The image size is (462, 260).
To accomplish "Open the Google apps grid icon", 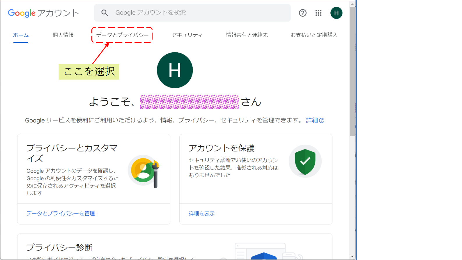I will 318,13.
